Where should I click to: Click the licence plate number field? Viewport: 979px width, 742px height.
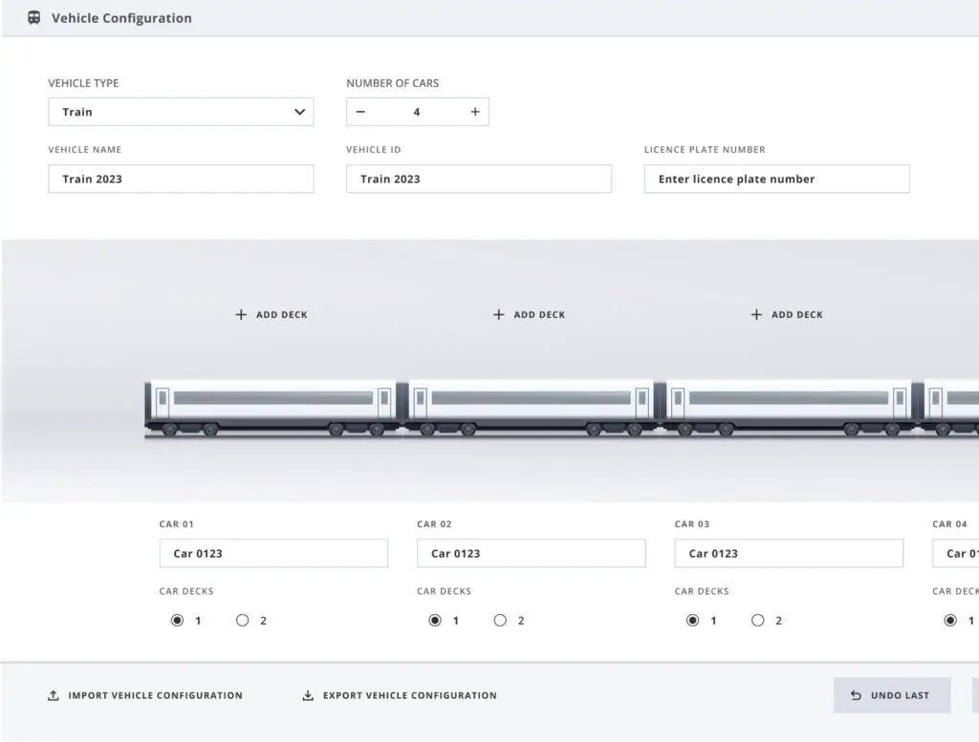pos(776,179)
